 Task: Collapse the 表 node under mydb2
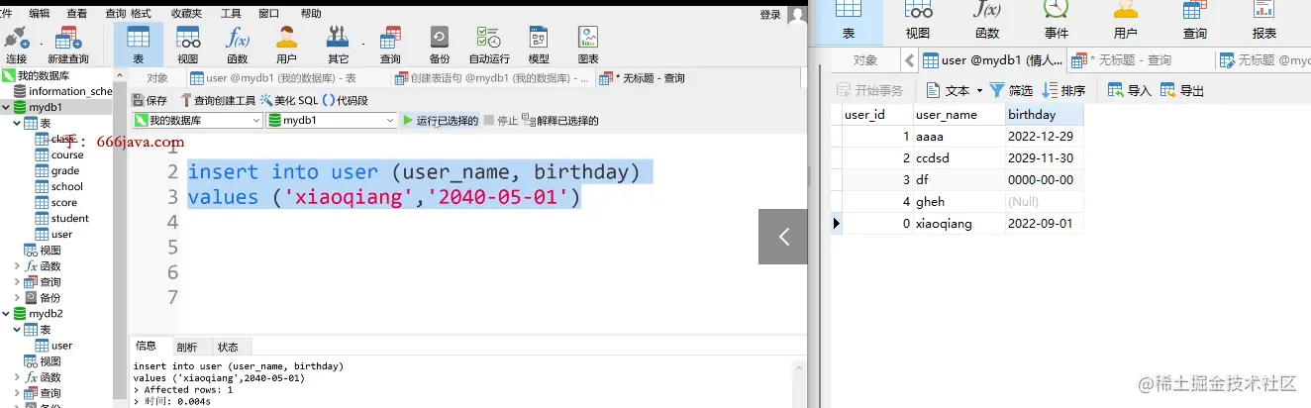[17, 329]
